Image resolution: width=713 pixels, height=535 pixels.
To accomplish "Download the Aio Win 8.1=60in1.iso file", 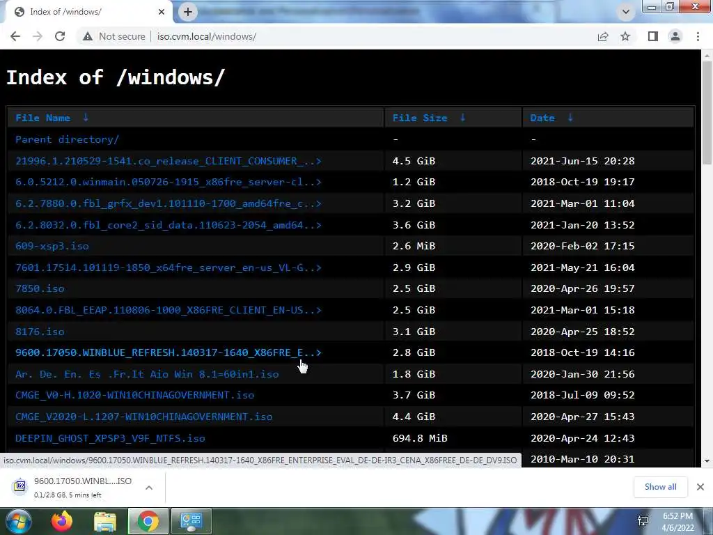I will pos(147,374).
